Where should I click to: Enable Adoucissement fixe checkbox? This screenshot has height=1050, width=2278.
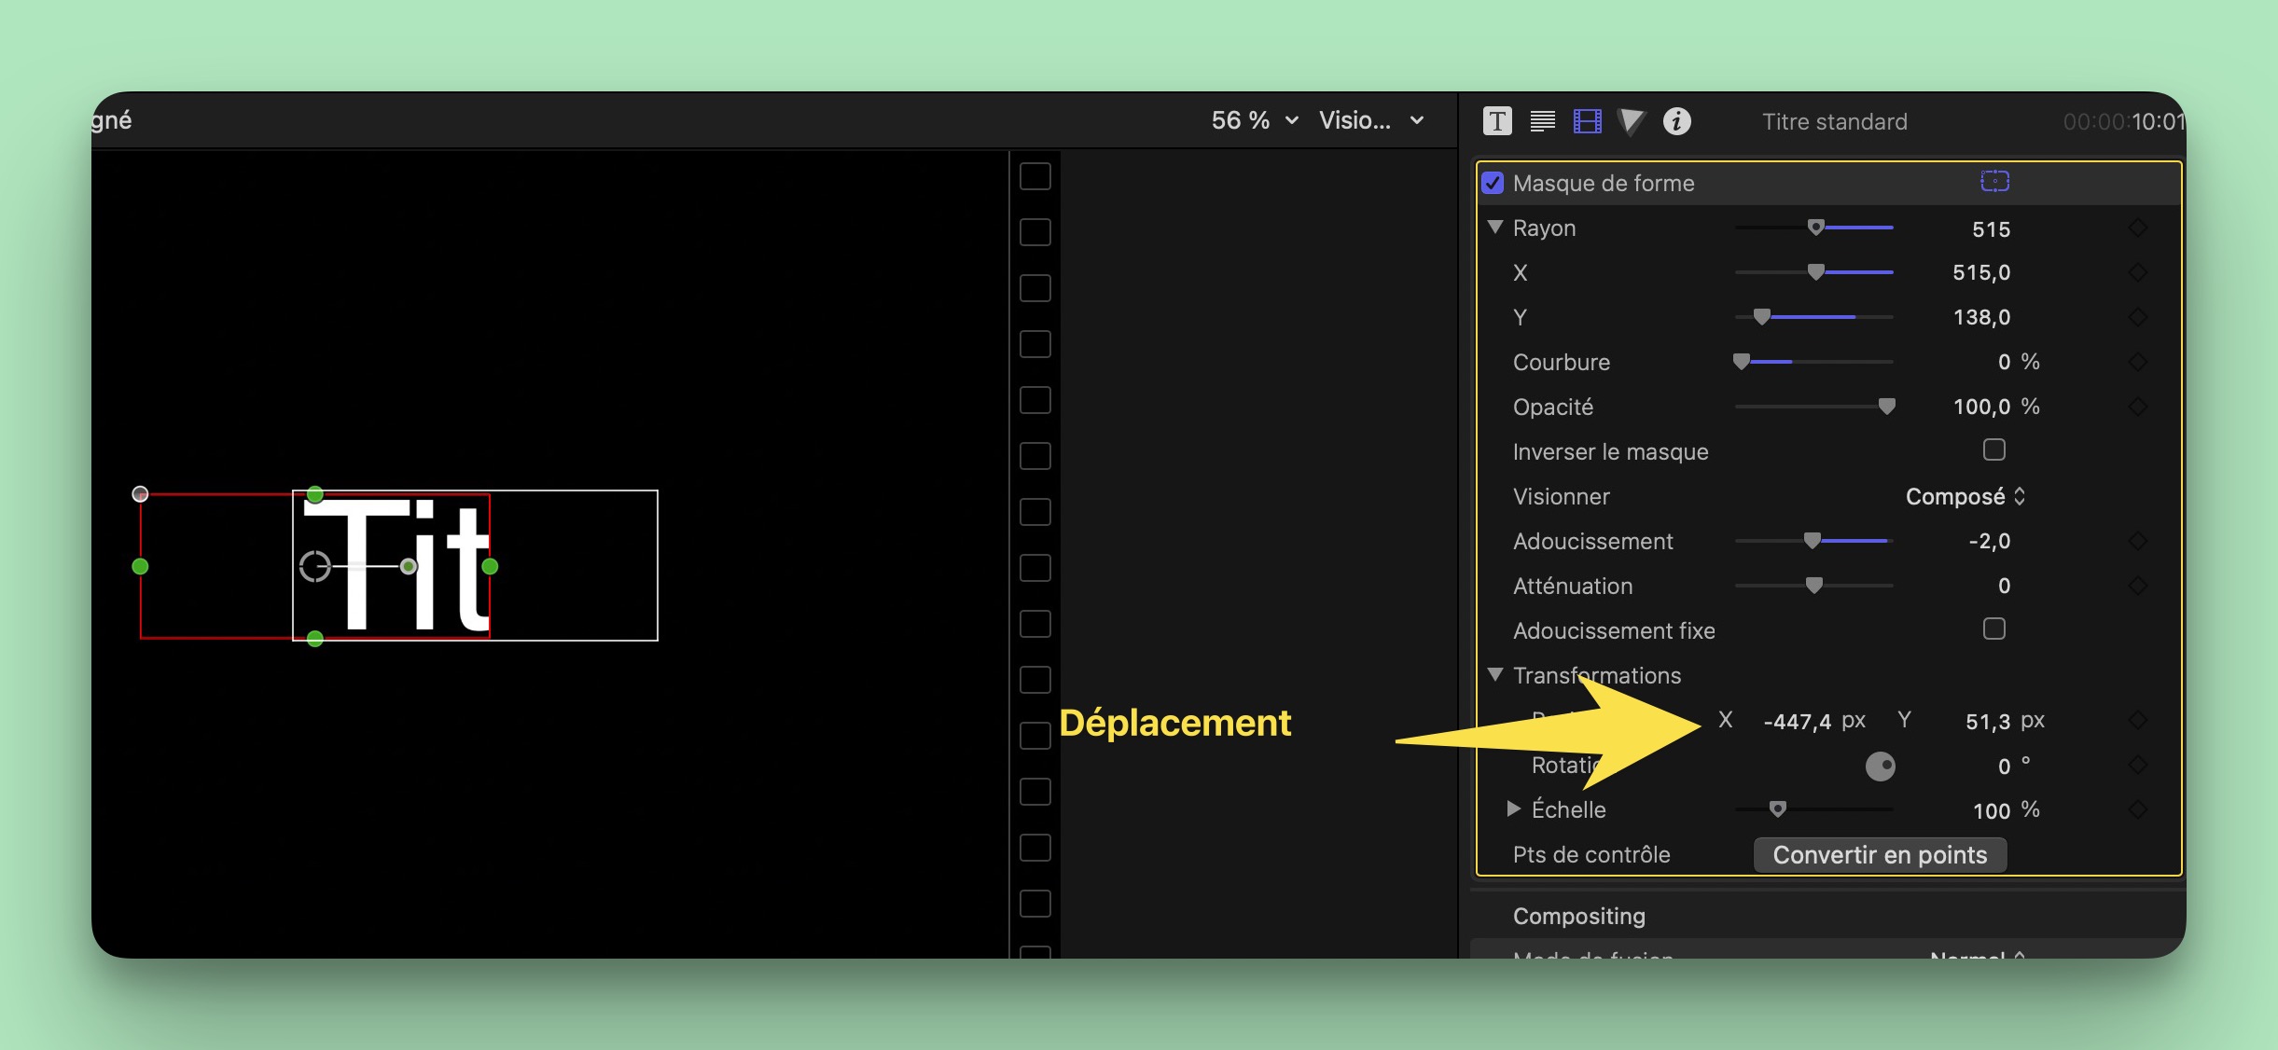click(1993, 629)
